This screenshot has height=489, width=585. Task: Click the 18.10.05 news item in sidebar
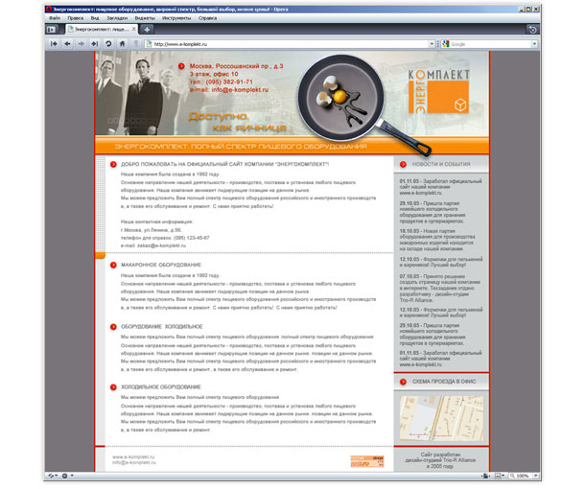tap(437, 240)
